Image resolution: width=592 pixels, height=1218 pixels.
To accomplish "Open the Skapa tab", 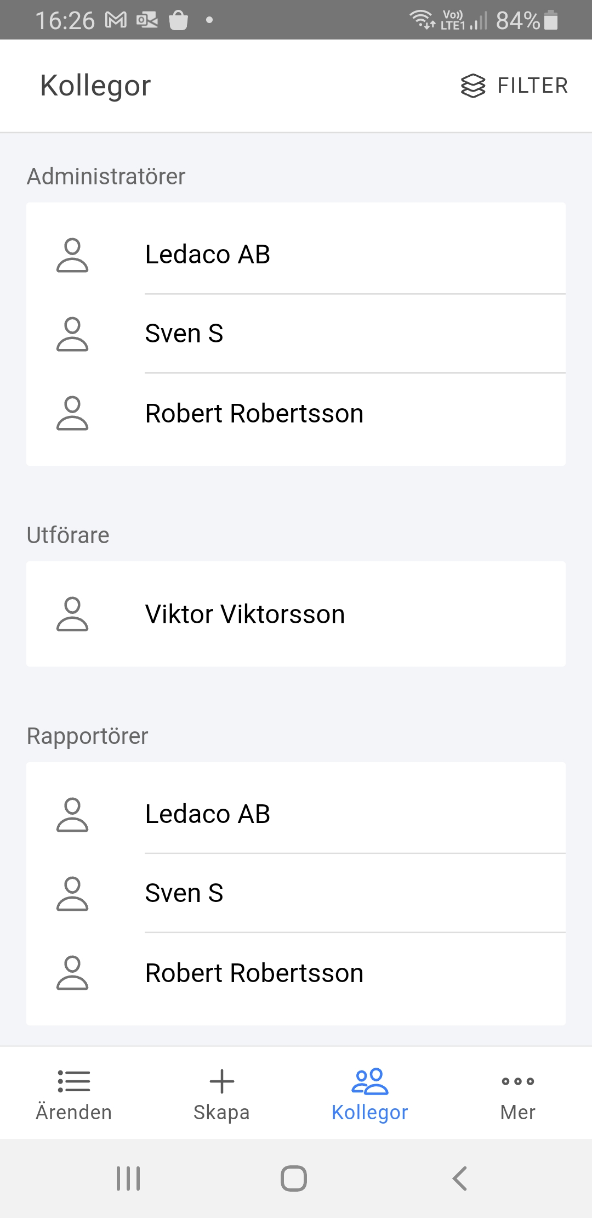I will 221,1093.
